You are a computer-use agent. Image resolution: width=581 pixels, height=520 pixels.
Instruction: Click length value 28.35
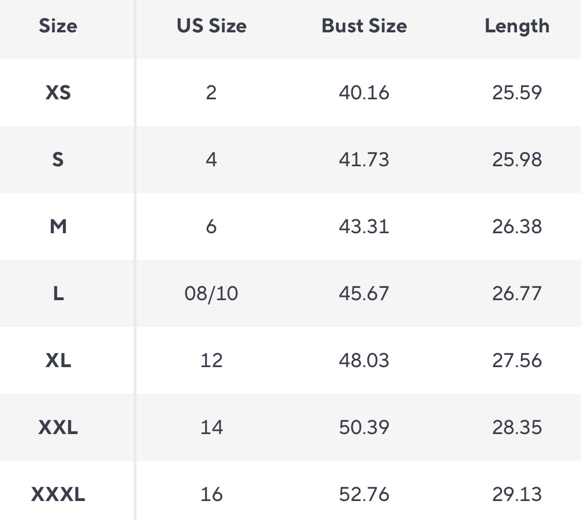(517, 427)
